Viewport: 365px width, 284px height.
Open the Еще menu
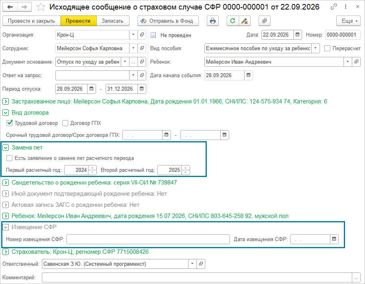tap(348, 21)
